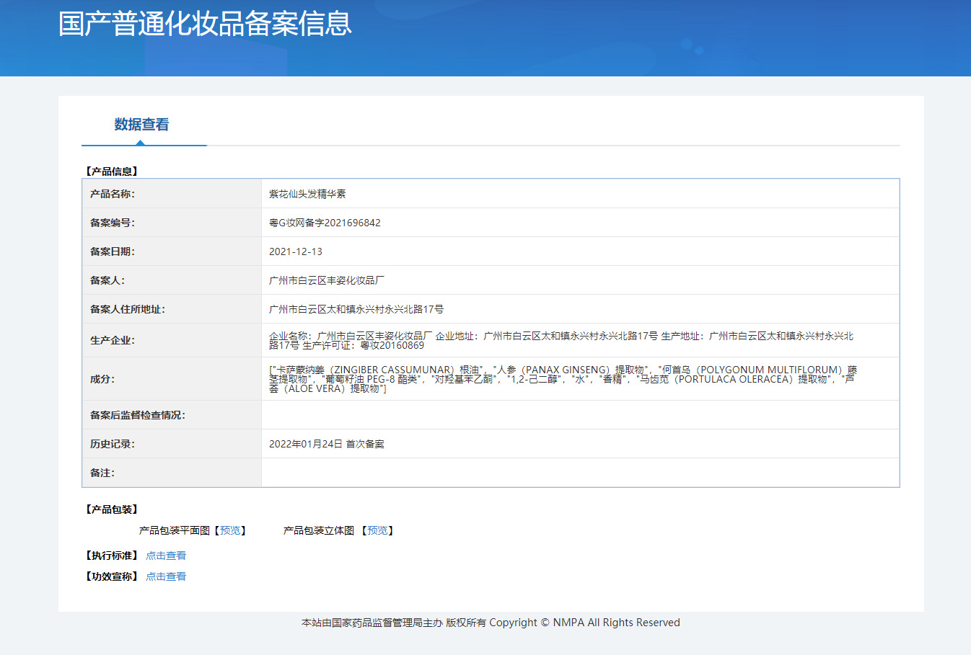Preview the 产品包装立体图 image
The height and width of the screenshot is (655, 971).
(378, 530)
